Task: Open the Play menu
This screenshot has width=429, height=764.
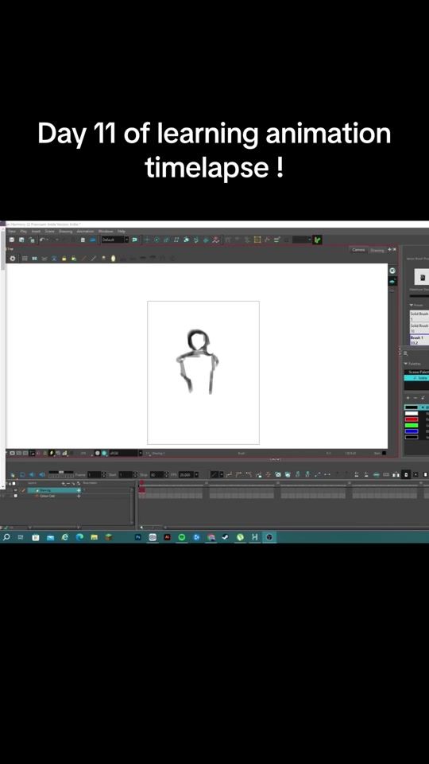Action: (x=23, y=232)
